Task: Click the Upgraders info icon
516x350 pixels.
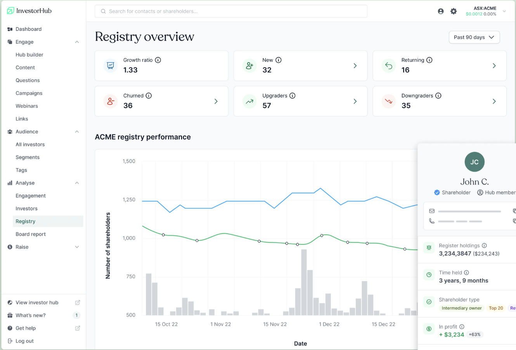Action: 293,96
